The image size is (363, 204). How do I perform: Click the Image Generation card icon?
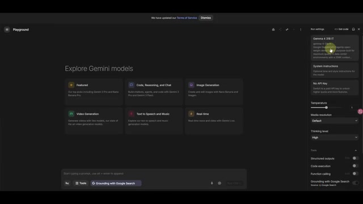point(191,85)
